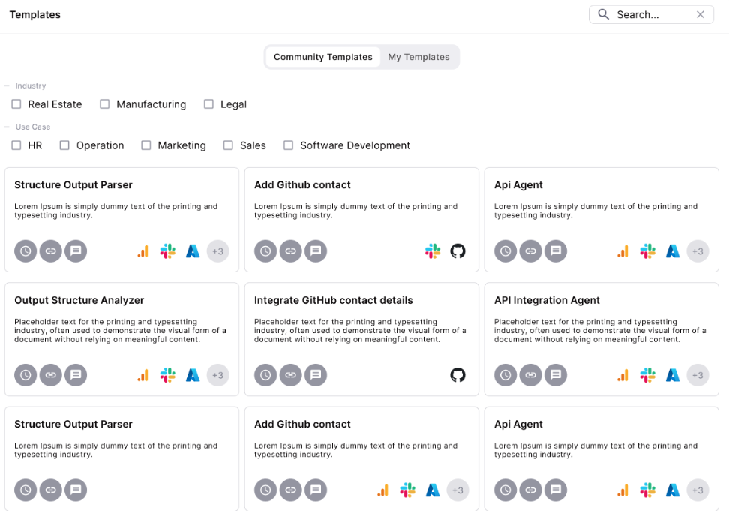The image size is (729, 513).
Task: Check the Marketing use case checkbox
Action: [x=145, y=145]
